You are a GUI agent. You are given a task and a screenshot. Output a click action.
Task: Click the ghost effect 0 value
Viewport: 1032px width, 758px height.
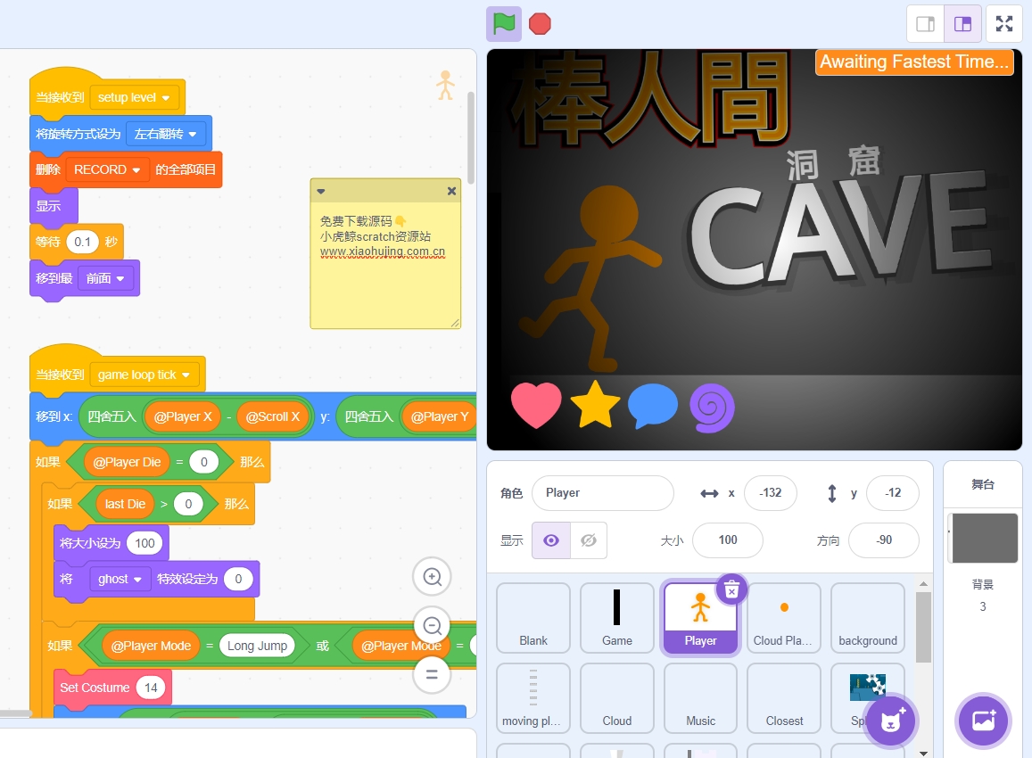[238, 579]
